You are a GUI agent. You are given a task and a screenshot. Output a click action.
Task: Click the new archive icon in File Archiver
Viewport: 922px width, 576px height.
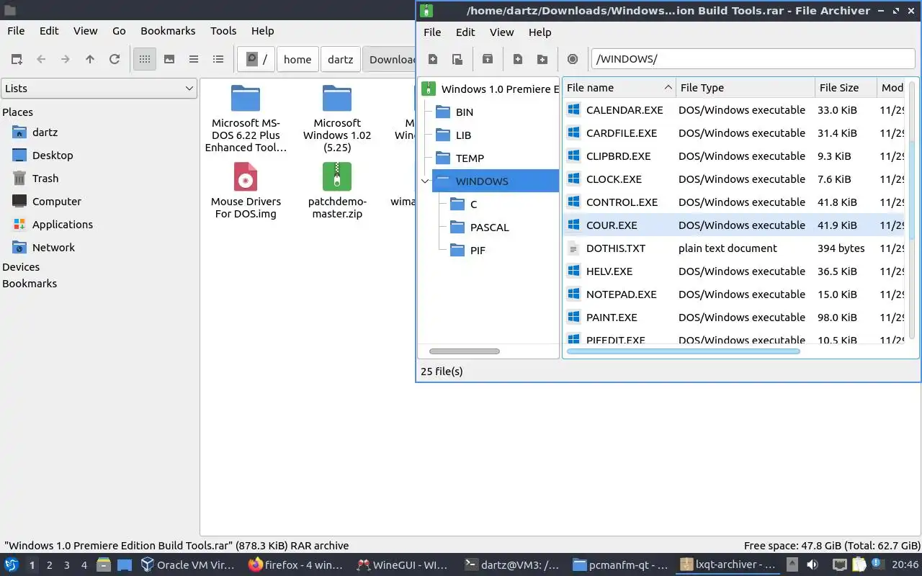433,59
